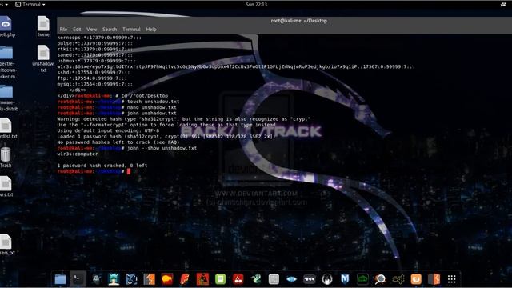Click the 'cd /root/Desktop' command line
The height and width of the screenshot is (288, 512).
pyautogui.click(x=113, y=96)
